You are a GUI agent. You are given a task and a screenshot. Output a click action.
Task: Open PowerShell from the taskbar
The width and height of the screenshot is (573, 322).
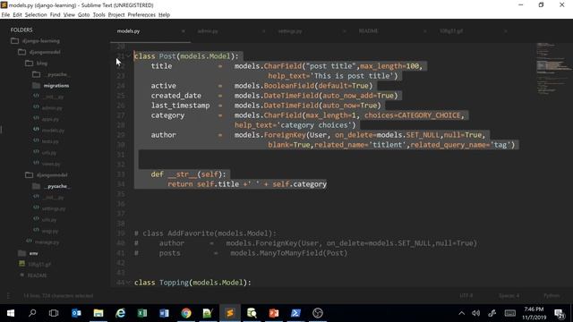click(x=295, y=313)
